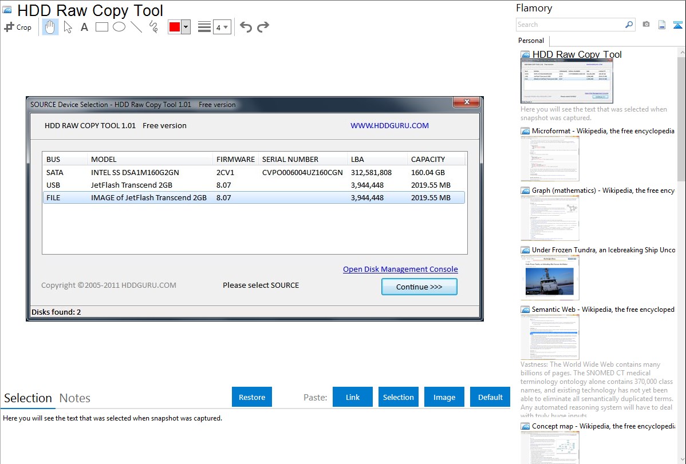Select the Crop tool
Image resolution: width=686 pixels, height=464 pixels.
pyautogui.click(x=18, y=27)
